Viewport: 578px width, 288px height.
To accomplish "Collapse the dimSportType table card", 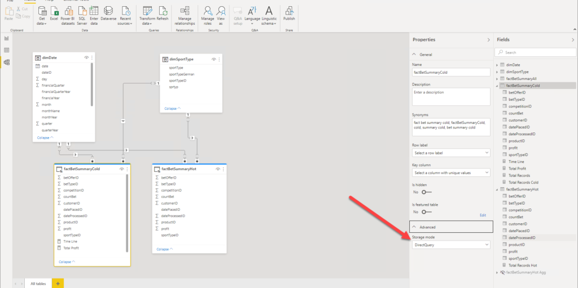I will [x=173, y=109].
